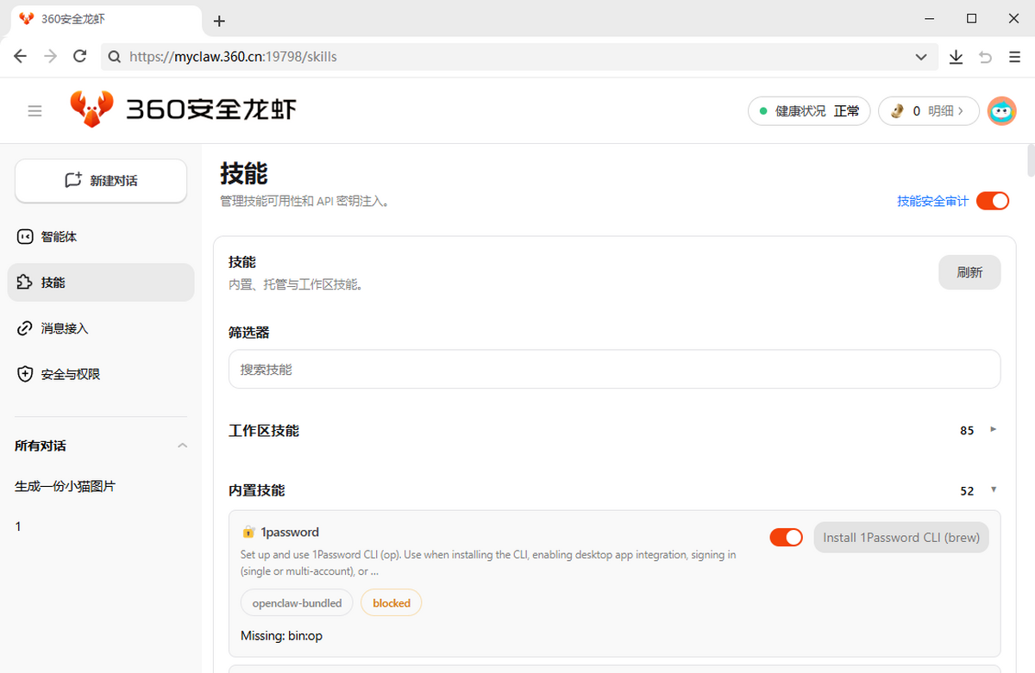The height and width of the screenshot is (673, 1035).
Task: Go to 安全与权限 in the sidebar
Action: 70,374
